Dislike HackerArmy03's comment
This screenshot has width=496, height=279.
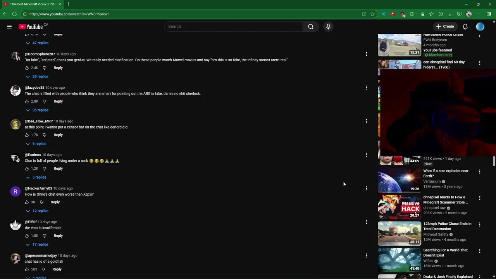tap(41, 202)
